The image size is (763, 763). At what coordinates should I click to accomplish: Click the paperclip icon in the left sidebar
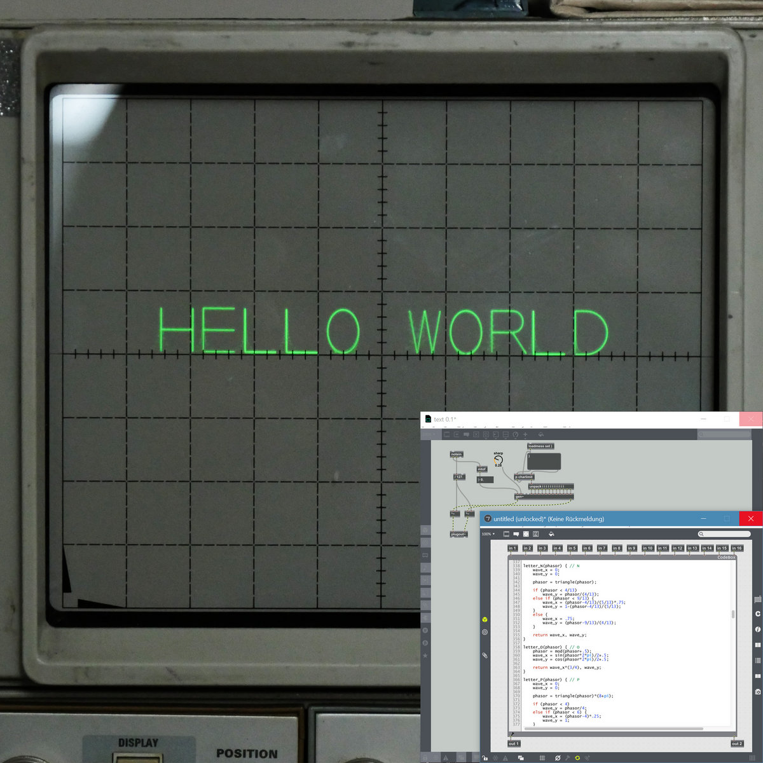[485, 655]
